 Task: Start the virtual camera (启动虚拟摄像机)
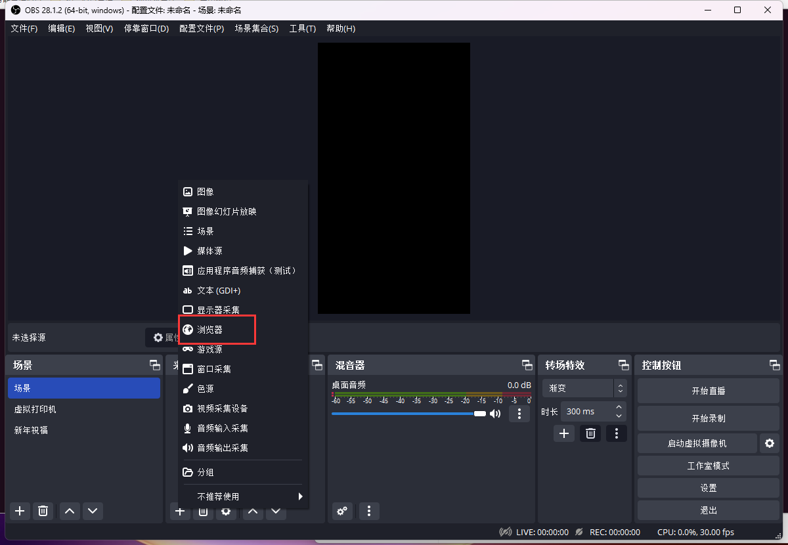tap(697, 444)
